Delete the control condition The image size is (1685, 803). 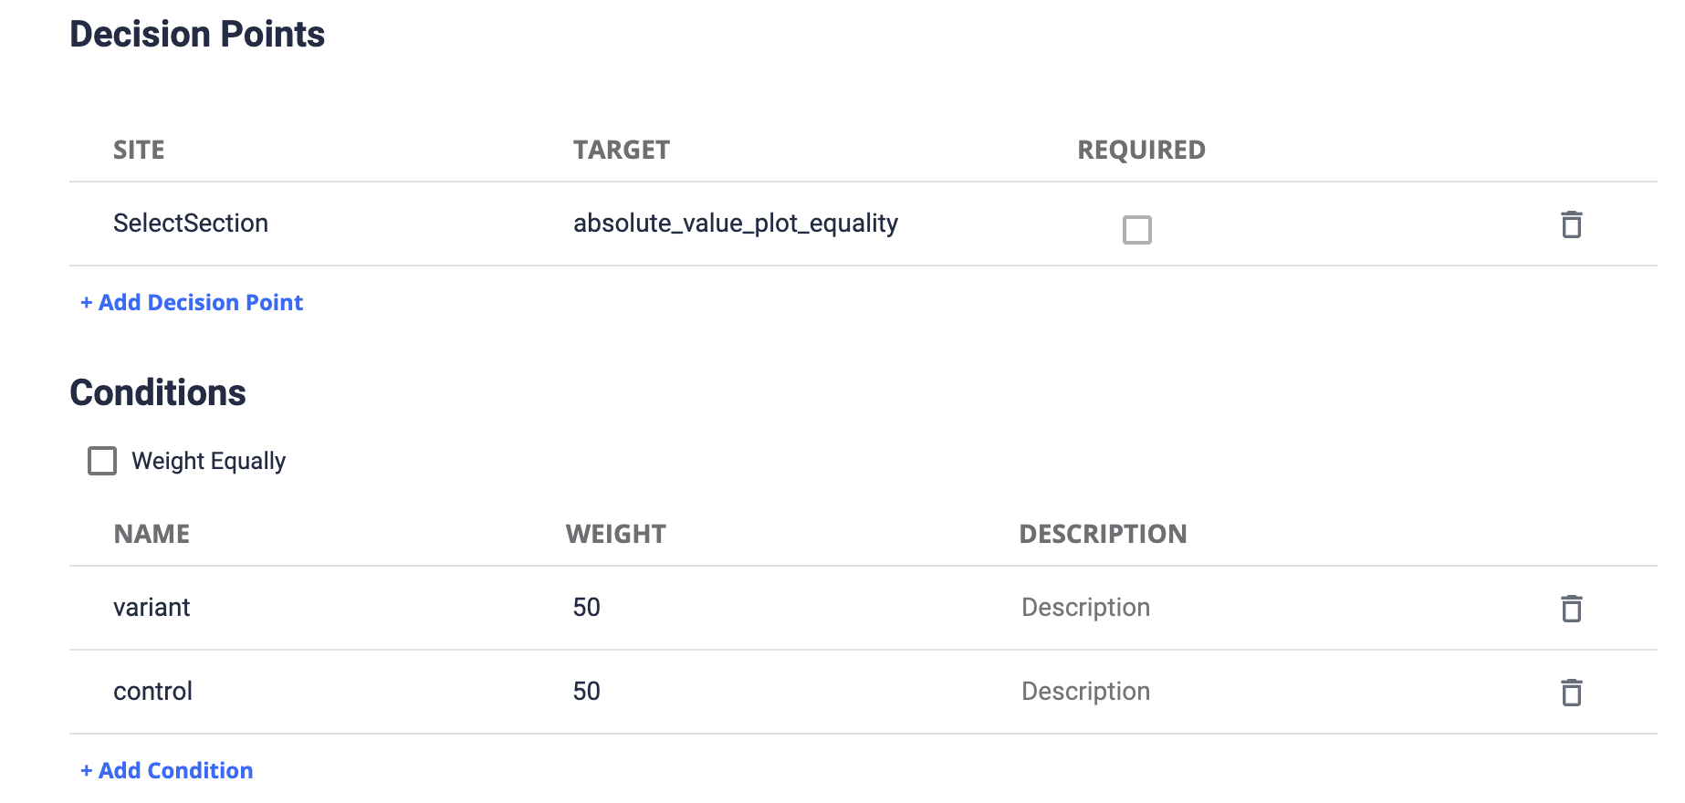coord(1572,692)
